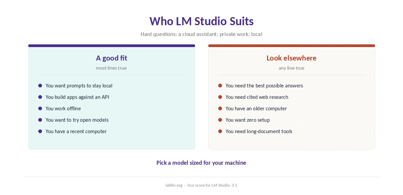Click the purple bullet beside 'You work offline'
The image size is (403, 195).
pos(40,109)
